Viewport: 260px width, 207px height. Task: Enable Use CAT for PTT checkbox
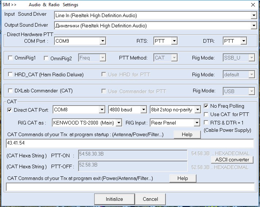click(206, 114)
